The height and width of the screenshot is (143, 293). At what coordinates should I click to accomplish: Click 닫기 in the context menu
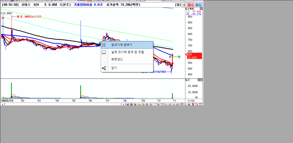click(x=114, y=68)
